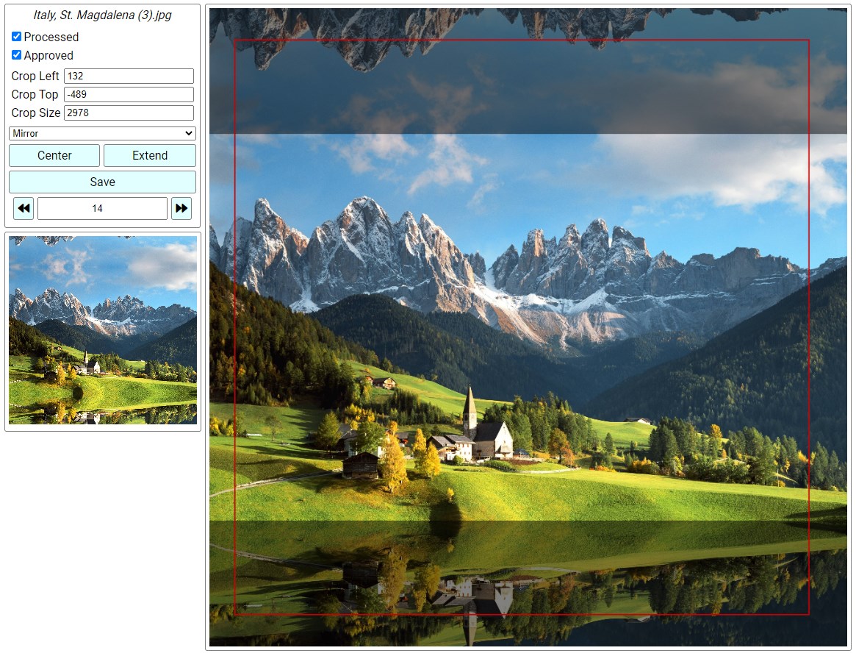Uncheck the Processed checkbox

pos(16,37)
